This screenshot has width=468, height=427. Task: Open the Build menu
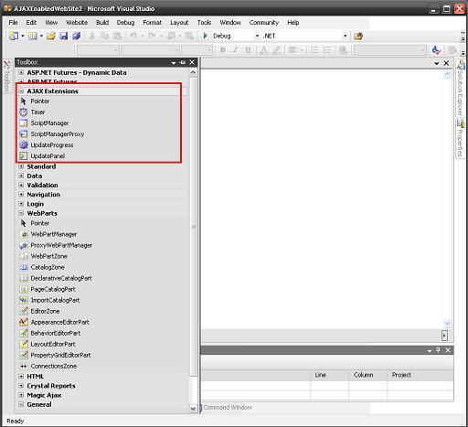coord(102,23)
